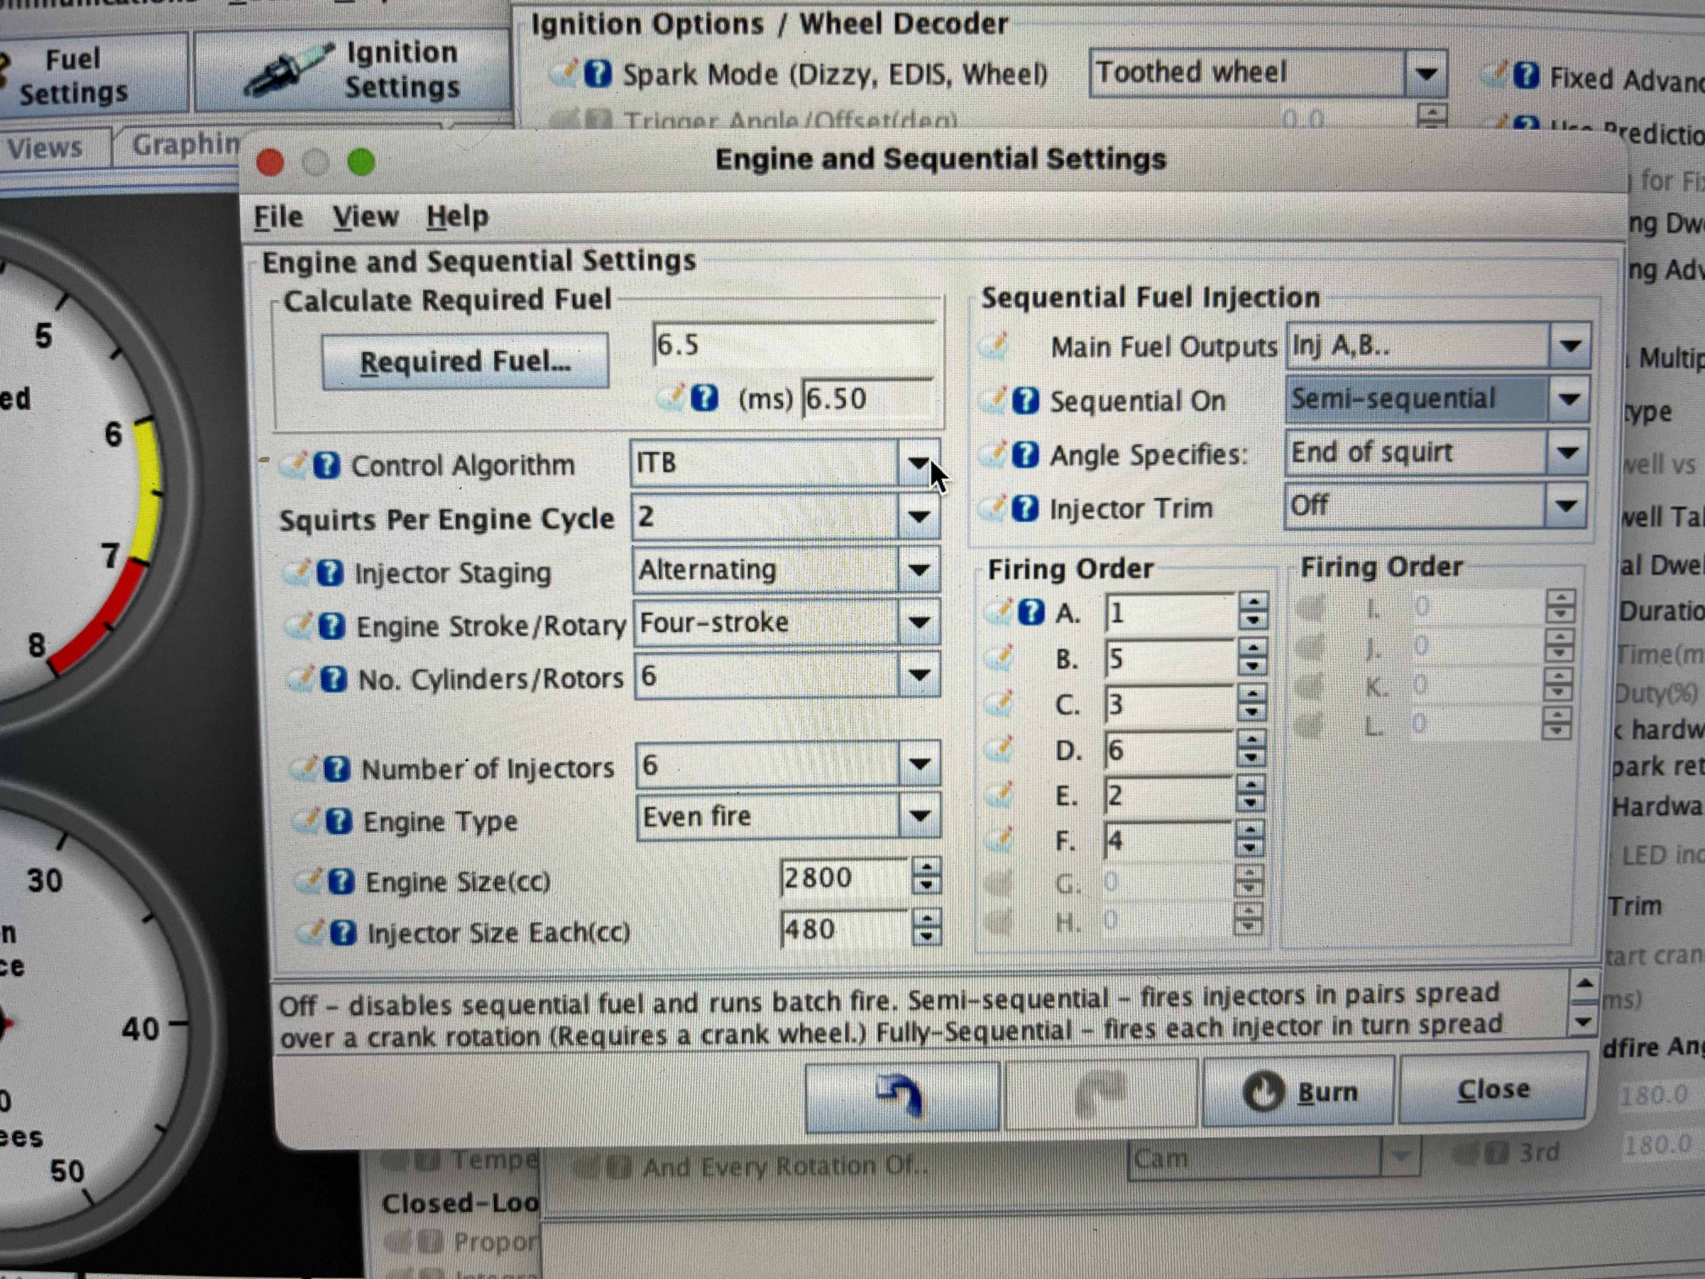Click help icon for Injector Size Each(cc)

(x=343, y=933)
